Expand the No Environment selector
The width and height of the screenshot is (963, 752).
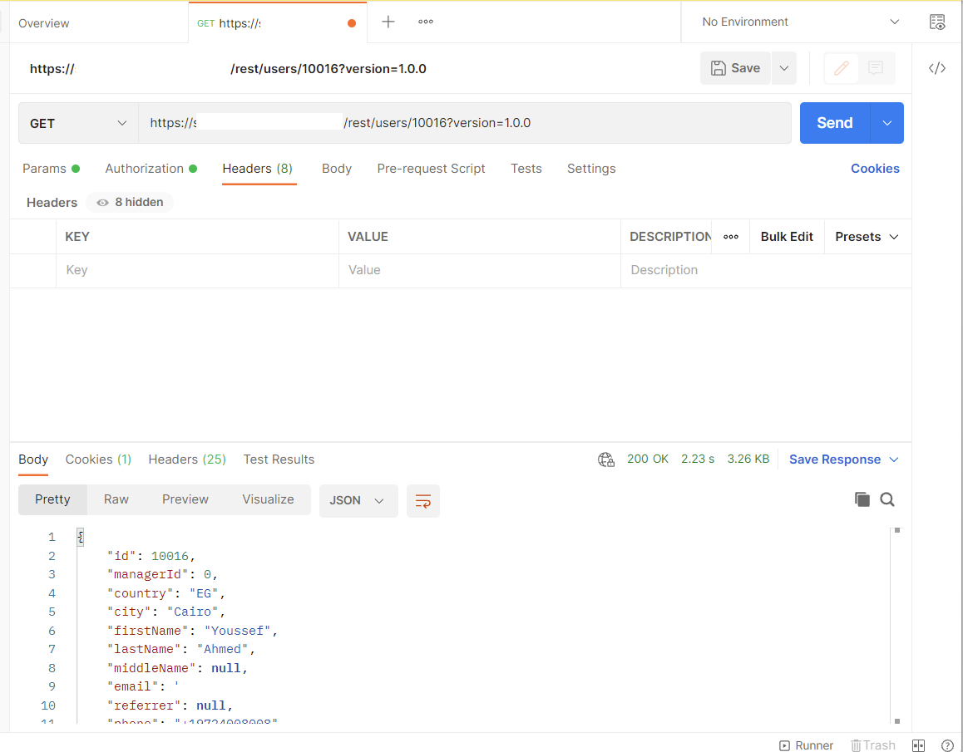(800, 22)
